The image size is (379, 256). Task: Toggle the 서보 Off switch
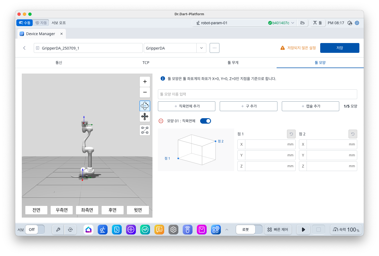coord(35,230)
